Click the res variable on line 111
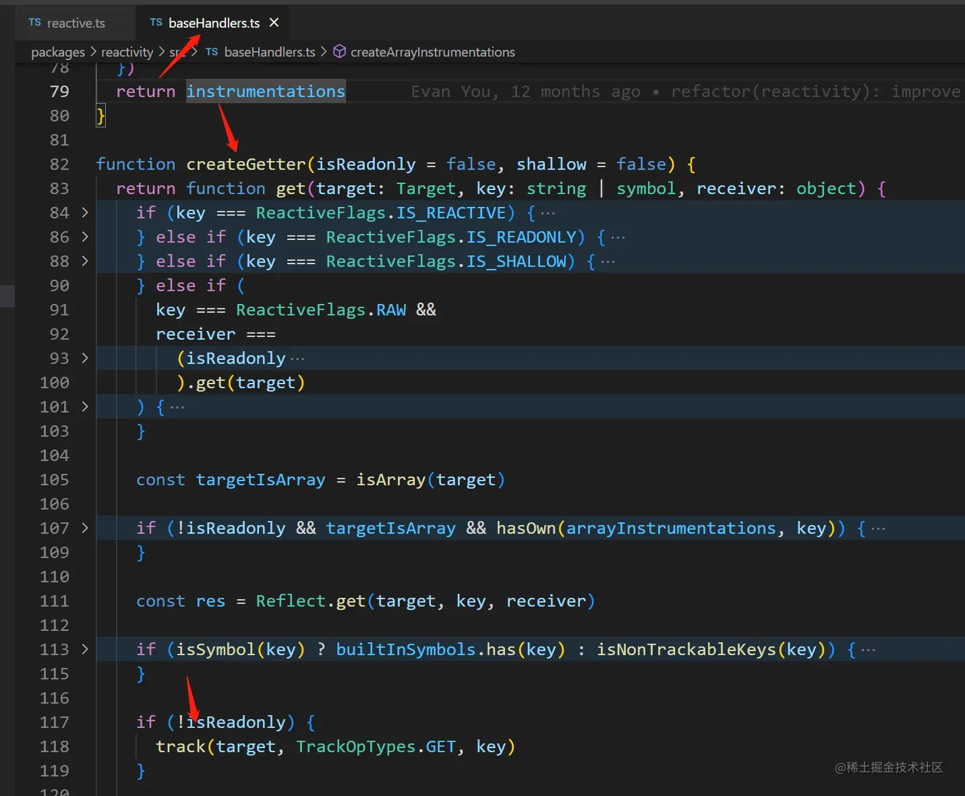The width and height of the screenshot is (965, 796). tap(211, 601)
